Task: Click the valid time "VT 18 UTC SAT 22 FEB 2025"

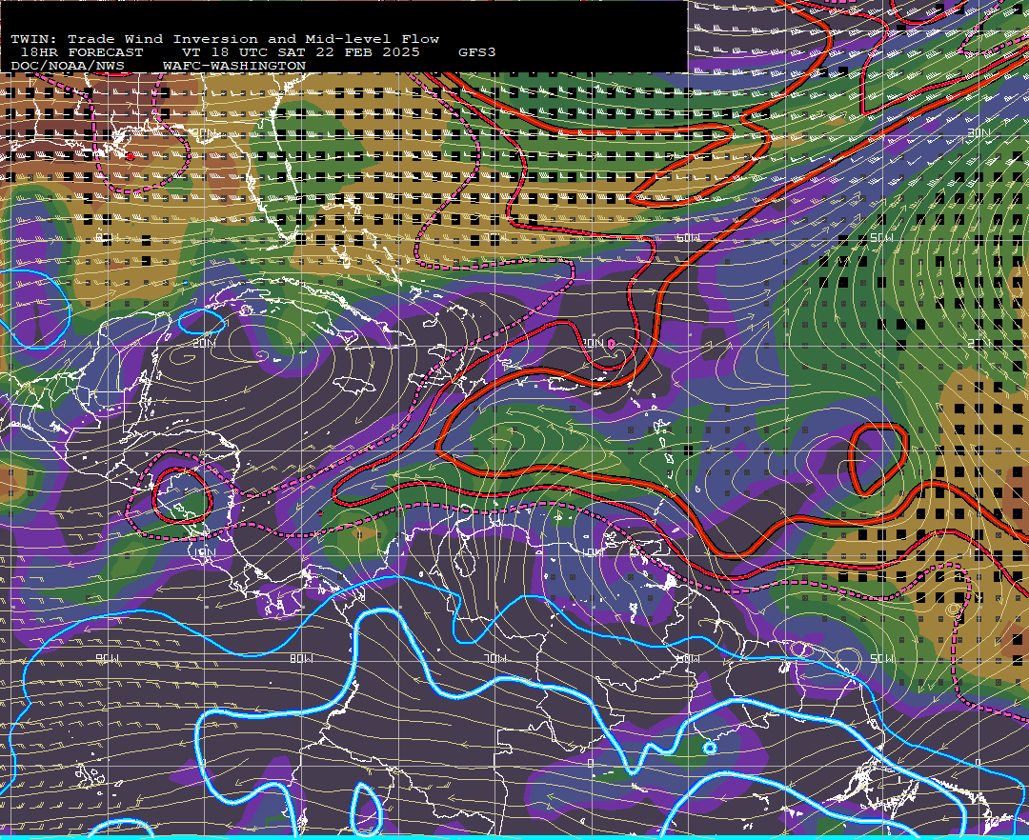Action: [300, 52]
